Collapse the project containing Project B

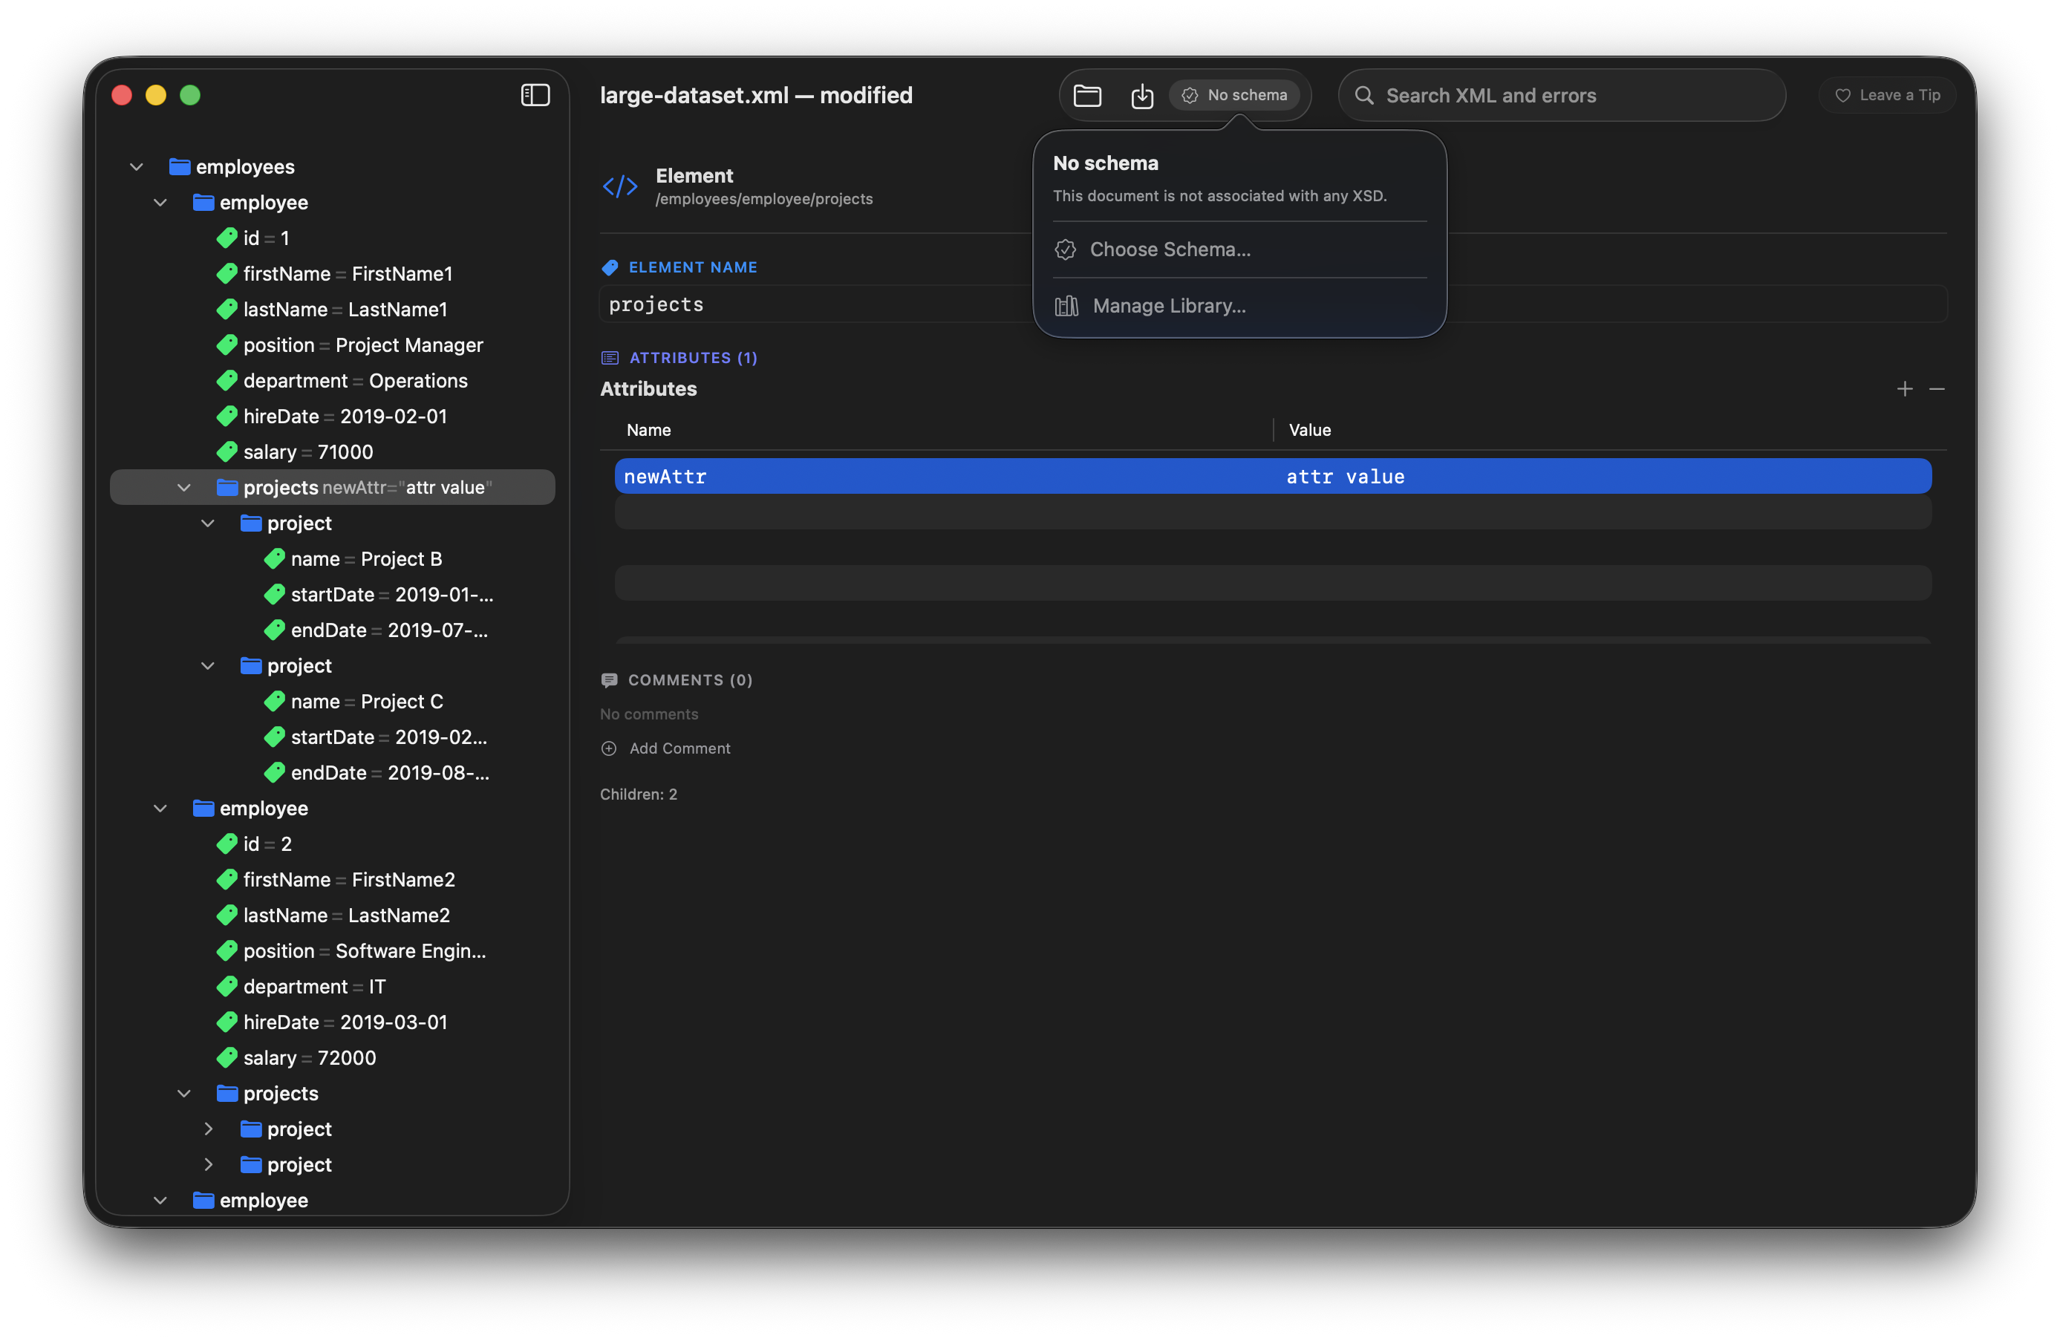[x=208, y=523]
